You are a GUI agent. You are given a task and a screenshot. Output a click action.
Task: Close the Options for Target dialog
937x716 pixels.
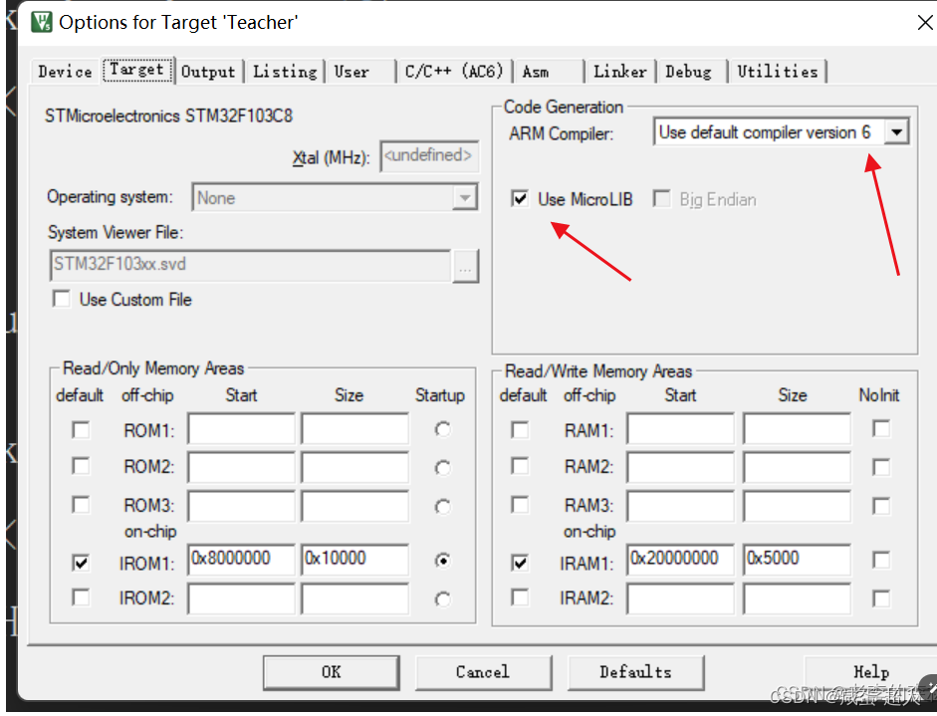pos(924,23)
